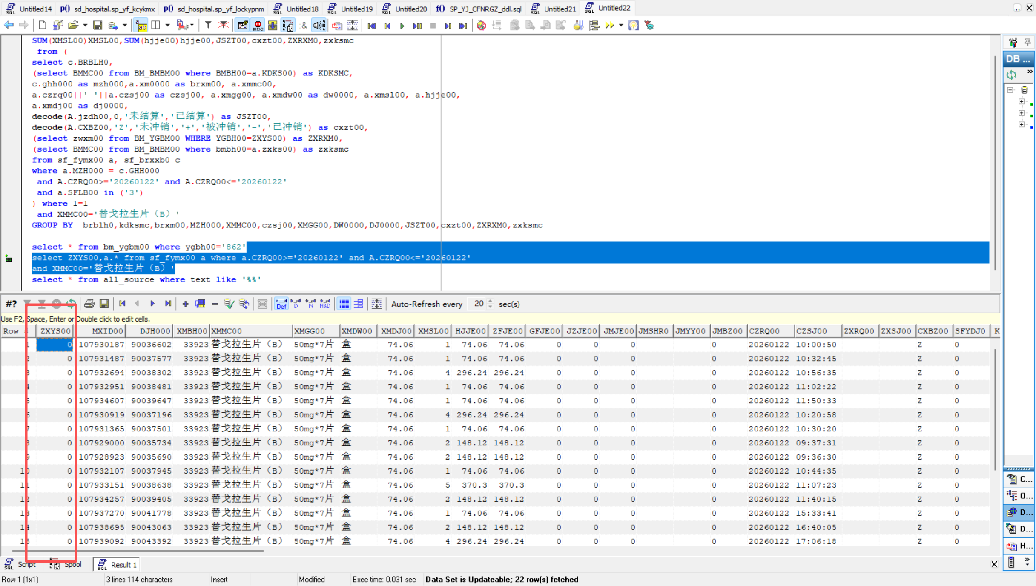Increase Auto-Refresh seconds with up stepper

coord(491,301)
